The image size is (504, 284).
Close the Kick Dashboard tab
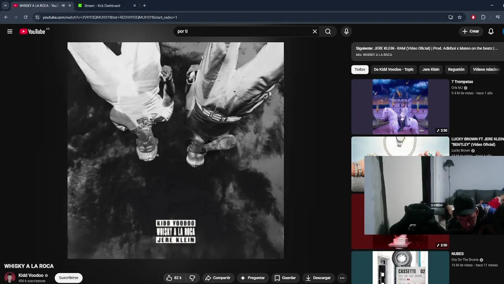tap(135, 6)
